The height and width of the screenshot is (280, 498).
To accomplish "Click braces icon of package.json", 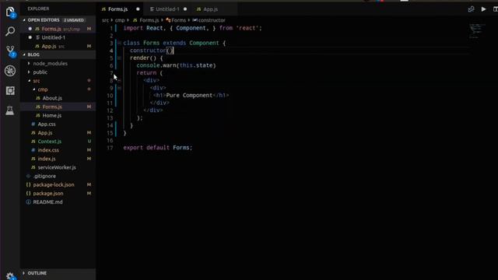I will (28, 194).
